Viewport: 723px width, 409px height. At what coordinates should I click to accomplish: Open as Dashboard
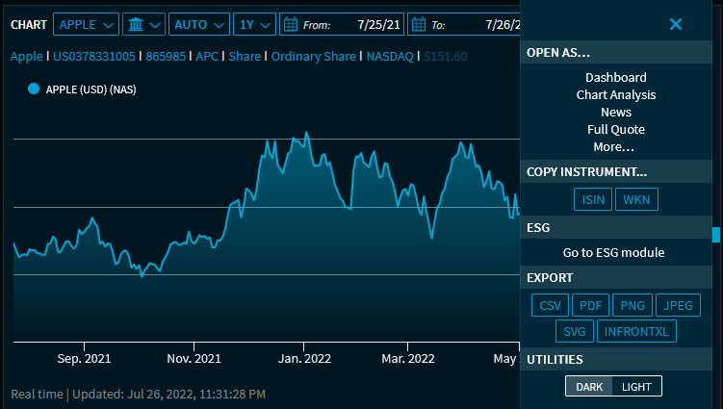click(x=615, y=78)
